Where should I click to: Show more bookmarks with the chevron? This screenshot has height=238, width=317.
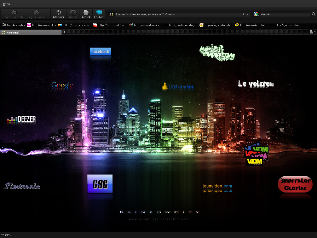pyautogui.click(x=313, y=25)
